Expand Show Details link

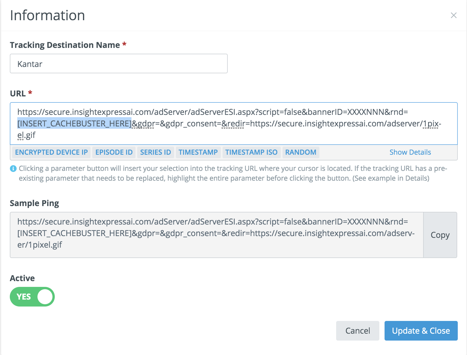pyautogui.click(x=410, y=152)
